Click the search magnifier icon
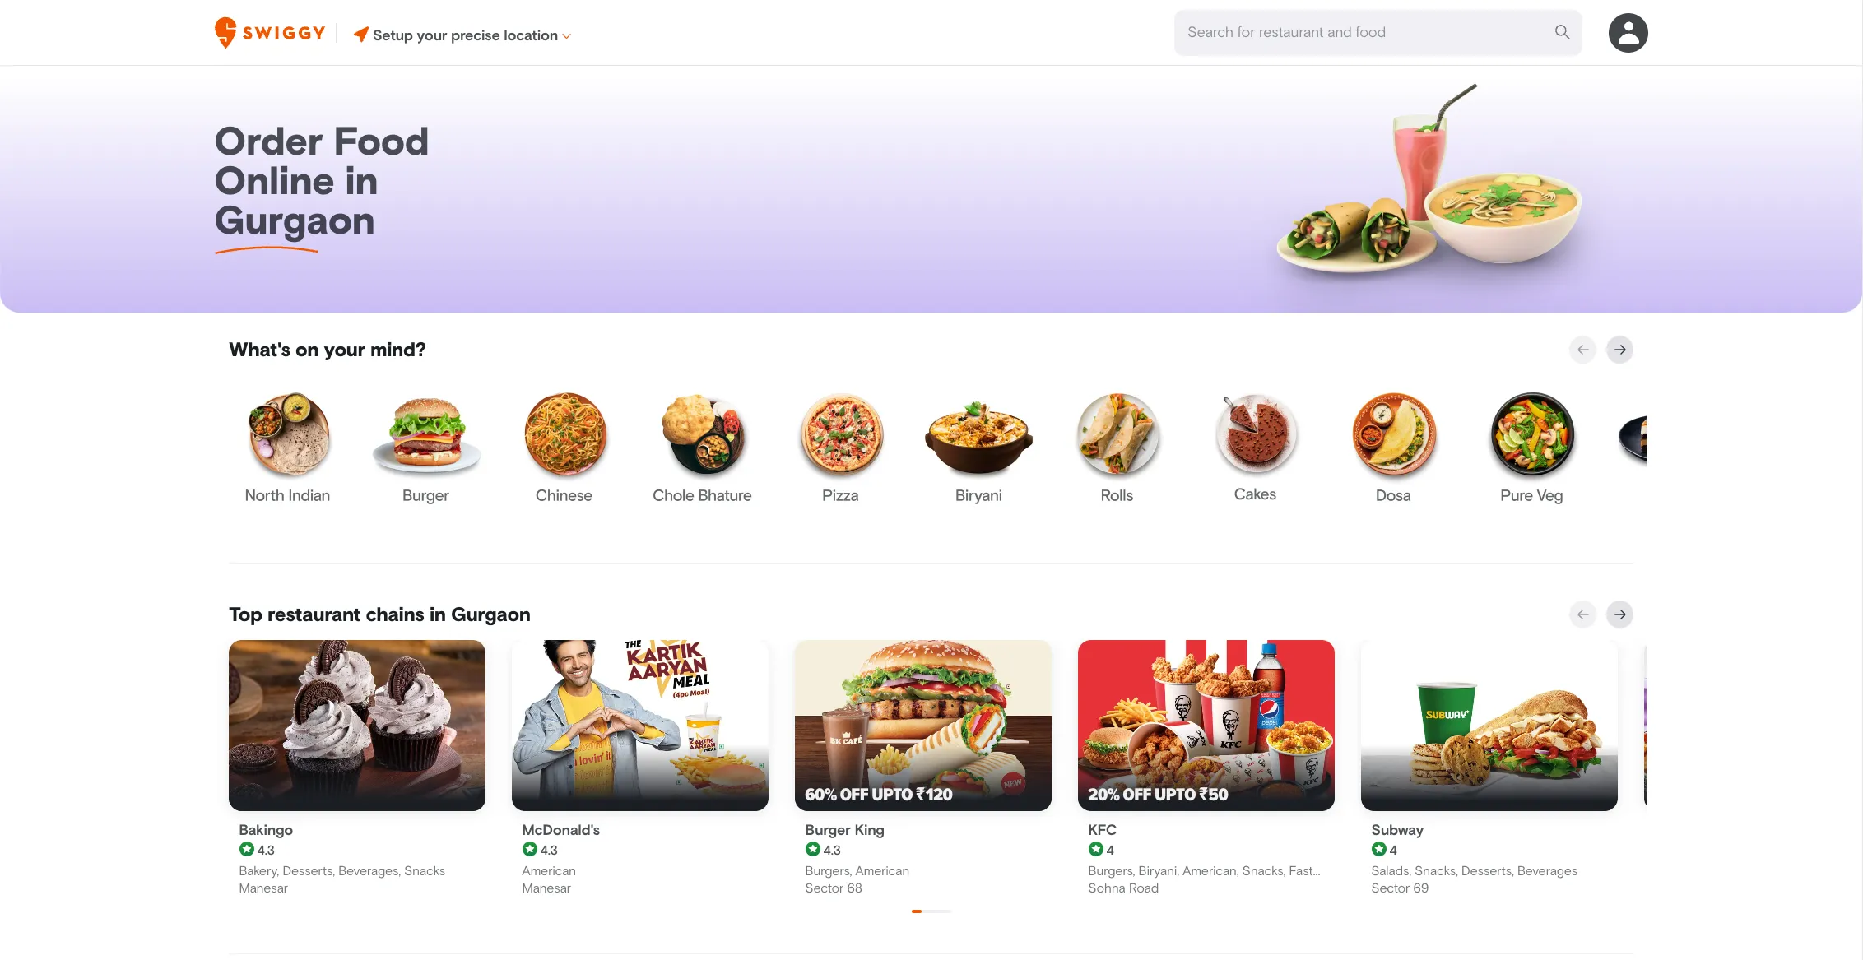 1562,32
